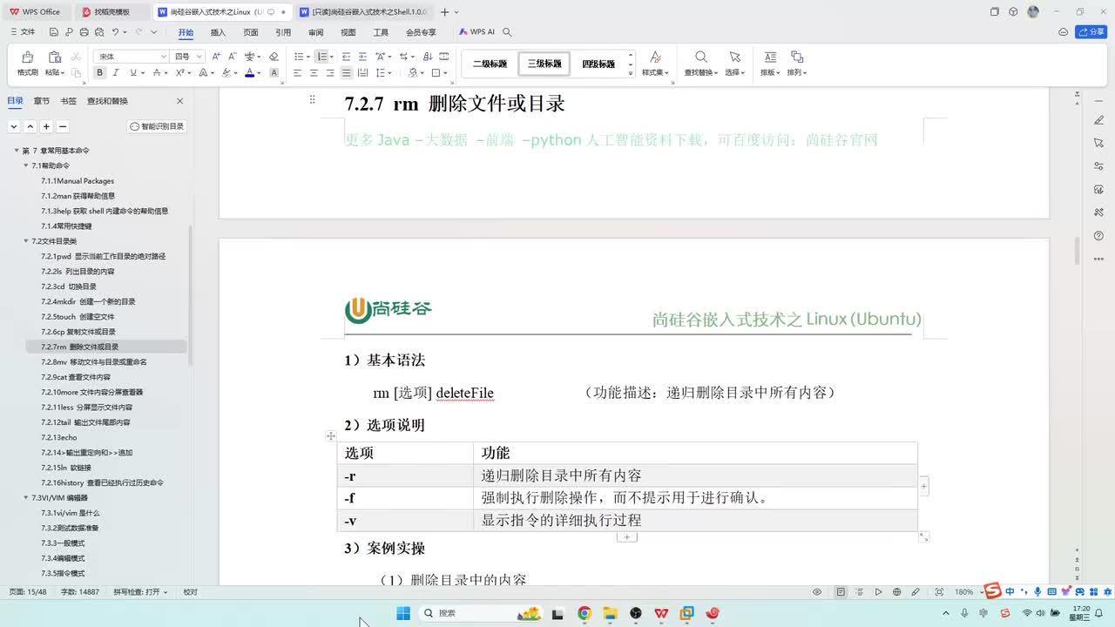Apply the 四级标题 heading style
Image resolution: width=1115 pixels, height=627 pixels.
pos(598,64)
